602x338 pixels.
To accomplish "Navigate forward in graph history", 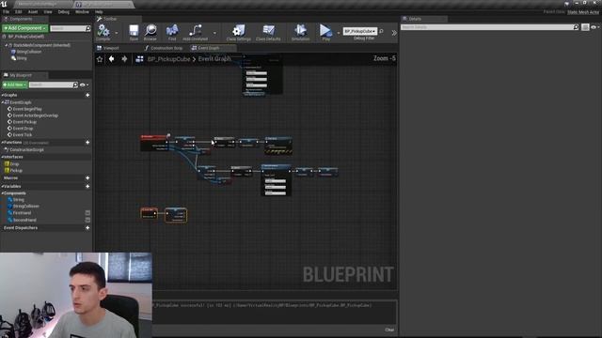I will point(124,58).
